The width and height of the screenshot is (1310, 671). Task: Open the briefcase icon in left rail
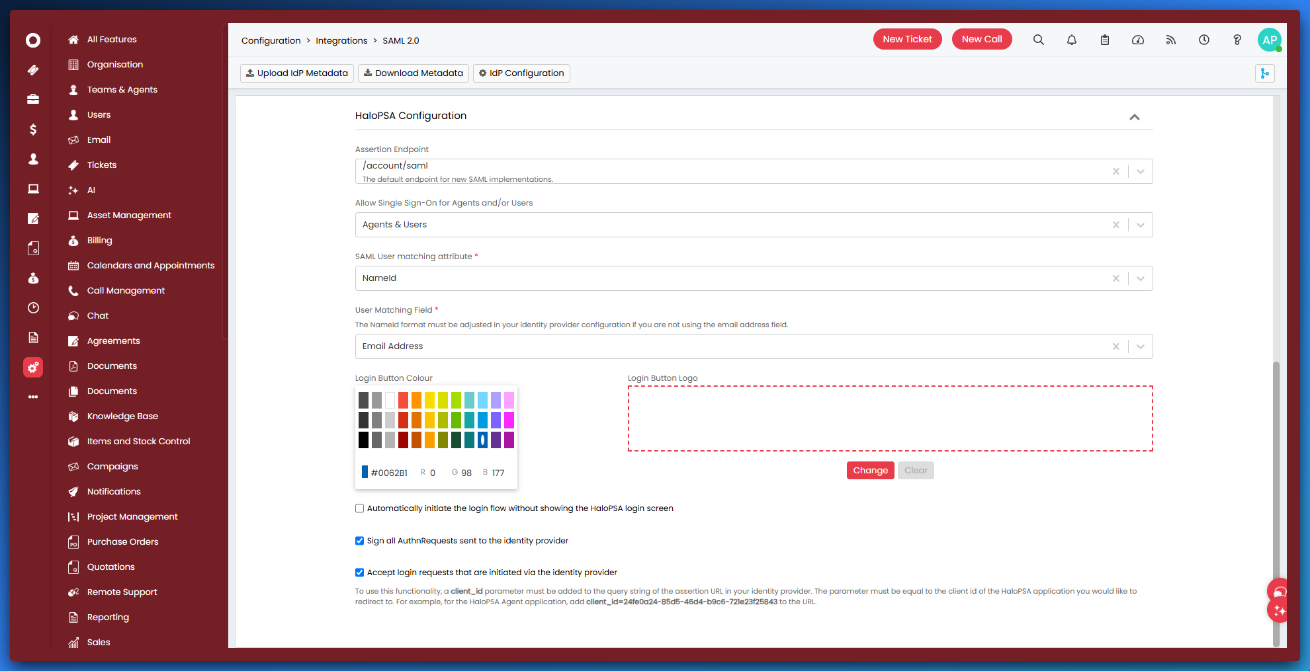33,99
